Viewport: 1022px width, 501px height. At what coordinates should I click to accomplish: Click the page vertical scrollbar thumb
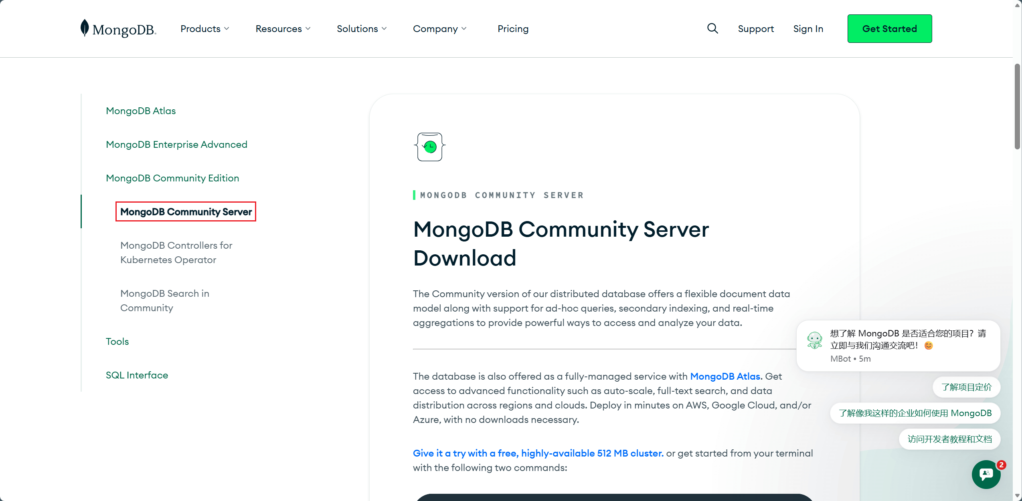pos(1017,106)
